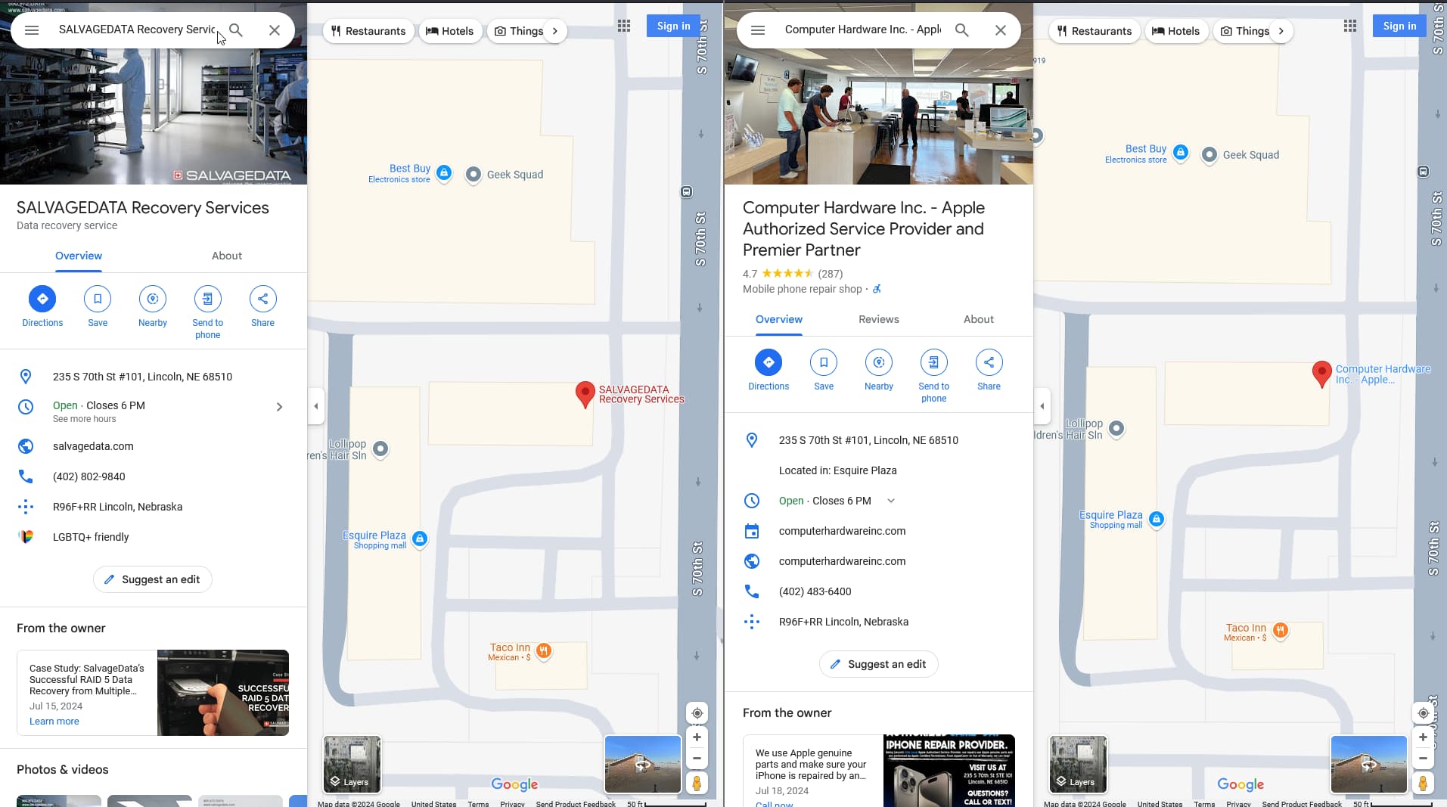Click Suggest an edit for Computer Hardware

point(879,664)
